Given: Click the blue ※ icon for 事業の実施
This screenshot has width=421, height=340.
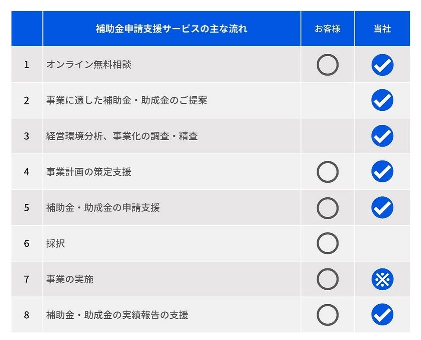Looking at the screenshot, I should click(x=382, y=279).
